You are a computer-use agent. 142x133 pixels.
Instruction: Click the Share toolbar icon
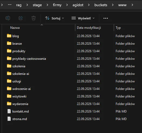click(21, 18)
